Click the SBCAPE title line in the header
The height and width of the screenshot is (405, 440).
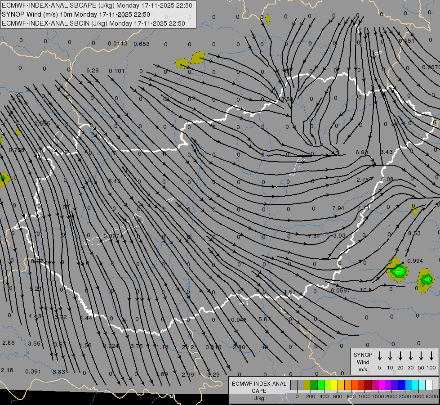pos(97,5)
